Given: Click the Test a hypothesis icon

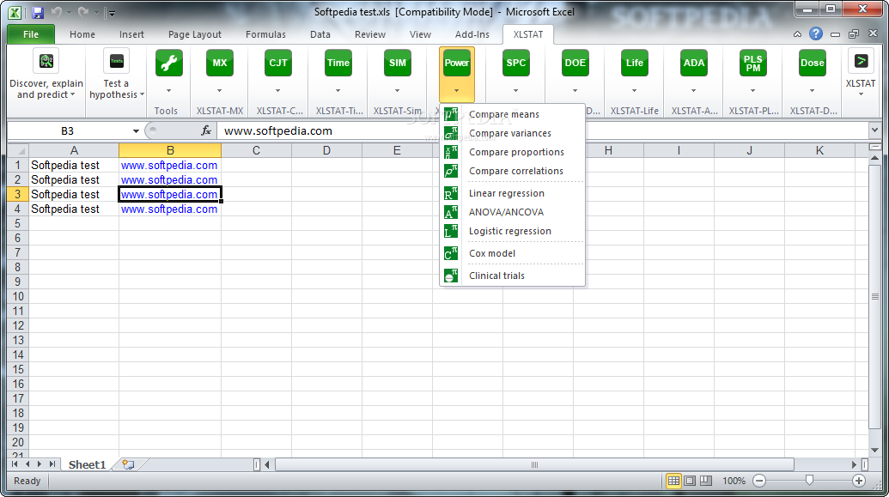Looking at the screenshot, I should click(x=116, y=61).
